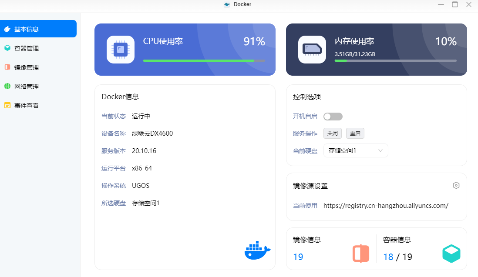Click the registry URL under 镜像源设置
Image resolution: width=478 pixels, height=277 pixels.
coord(386,206)
